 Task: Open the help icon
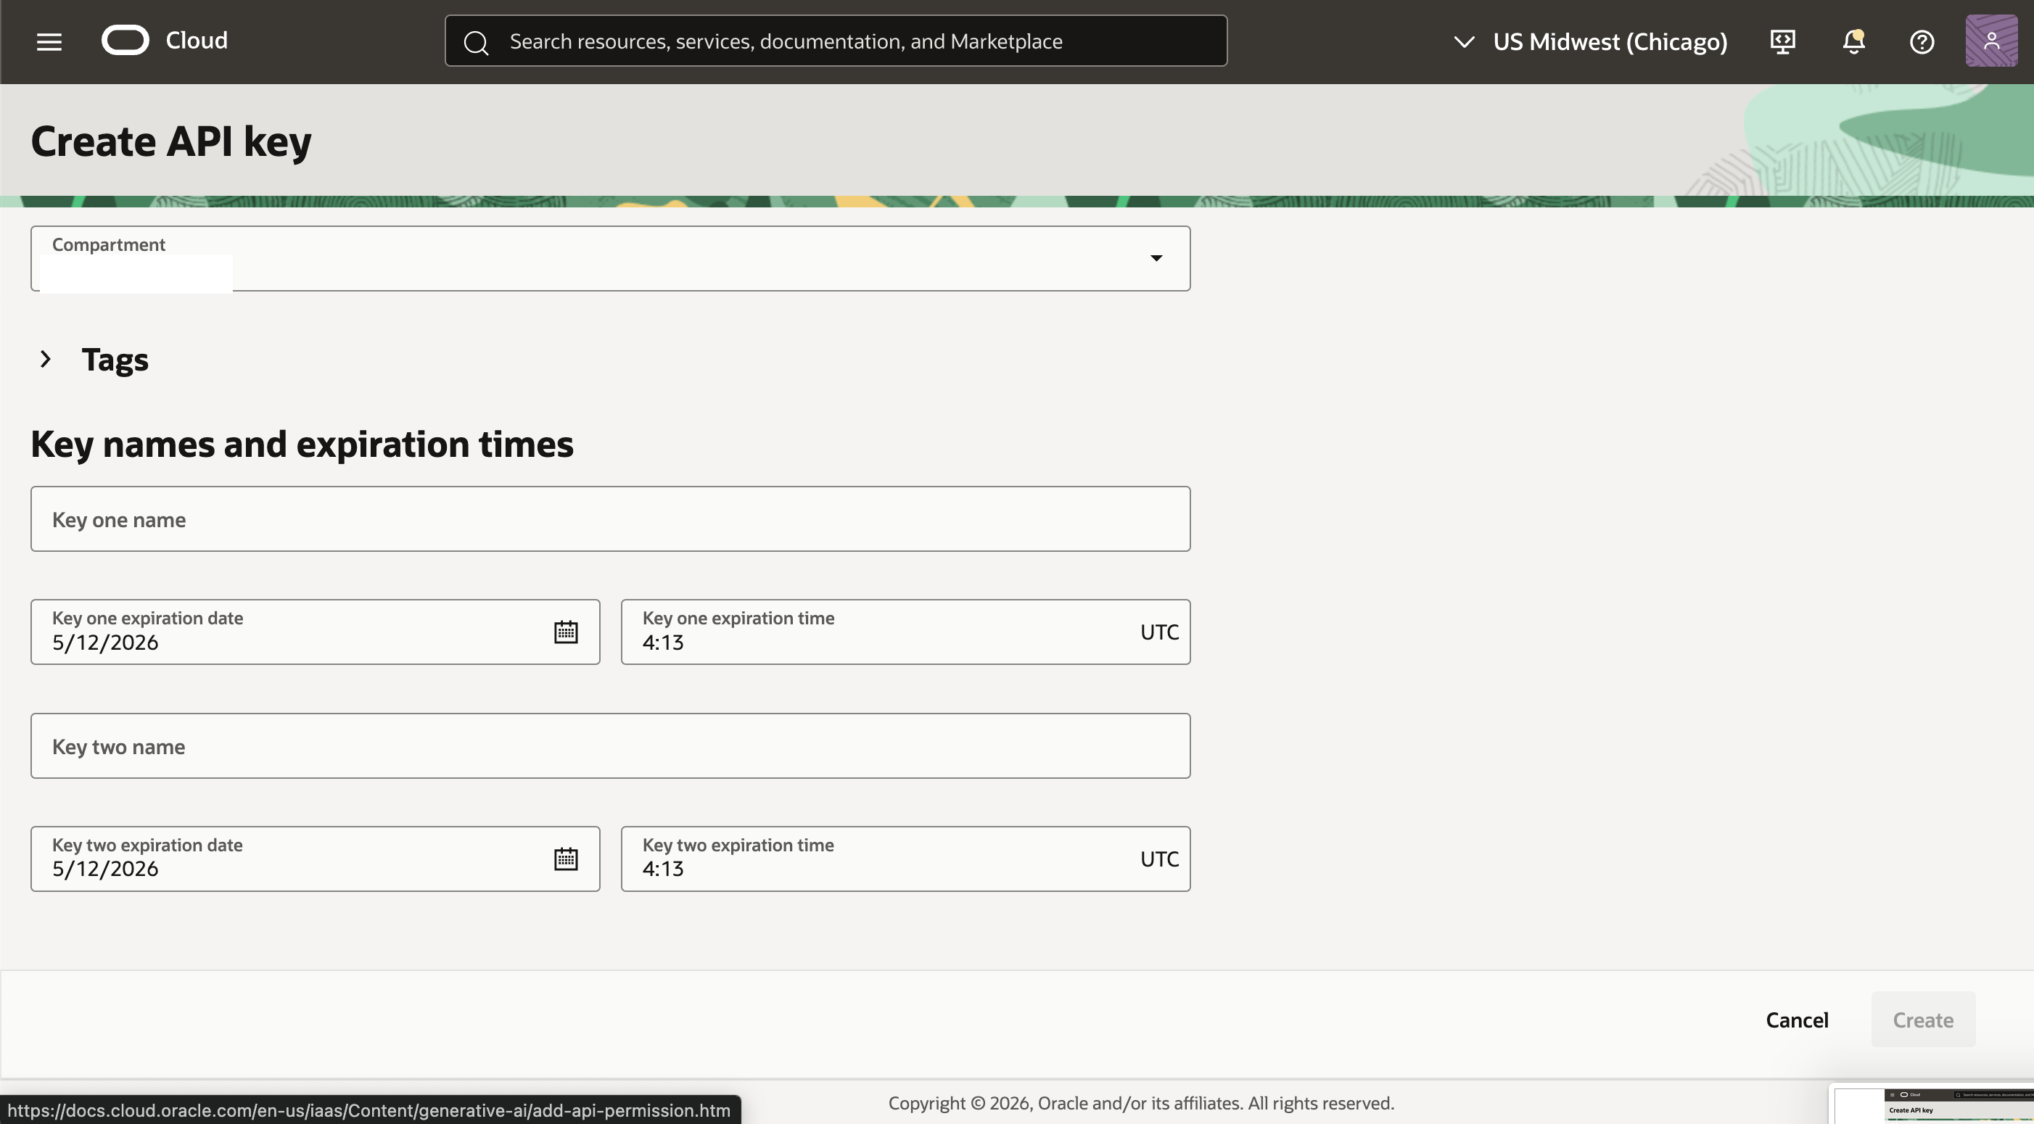coord(1922,41)
